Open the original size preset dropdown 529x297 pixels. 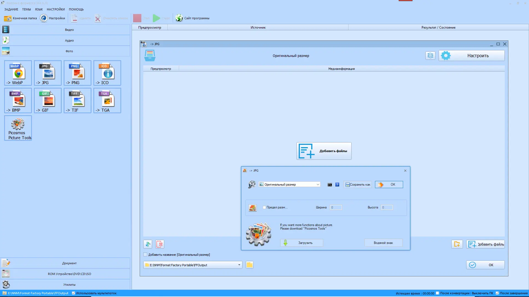pyautogui.click(x=318, y=185)
